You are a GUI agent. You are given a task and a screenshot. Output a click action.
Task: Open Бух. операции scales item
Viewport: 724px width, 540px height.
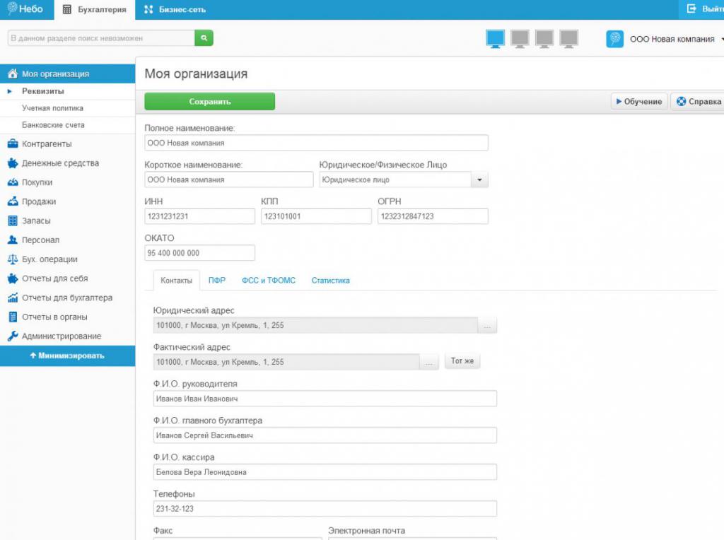[49, 259]
